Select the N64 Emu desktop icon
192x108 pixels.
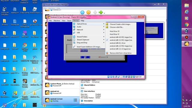(25, 34)
